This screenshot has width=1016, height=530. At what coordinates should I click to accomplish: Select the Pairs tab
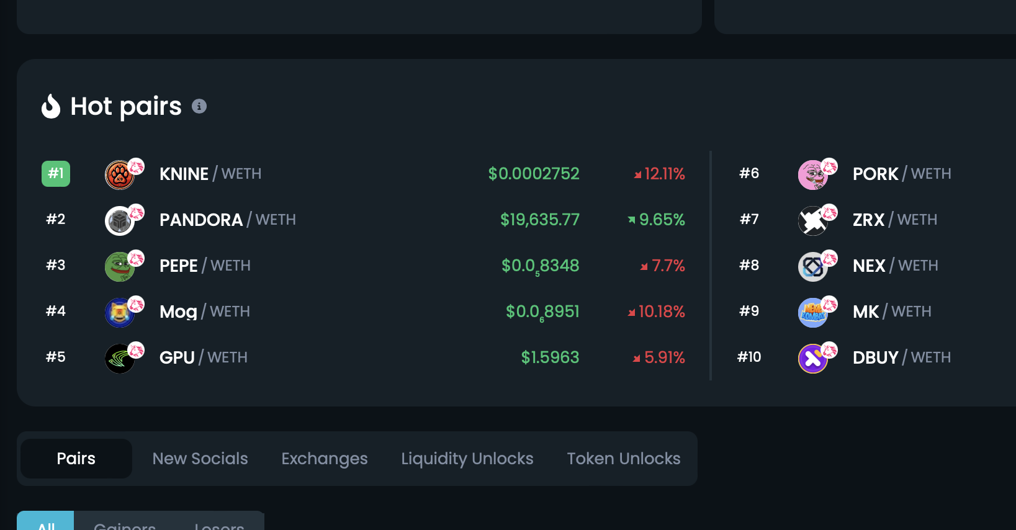pos(76,459)
